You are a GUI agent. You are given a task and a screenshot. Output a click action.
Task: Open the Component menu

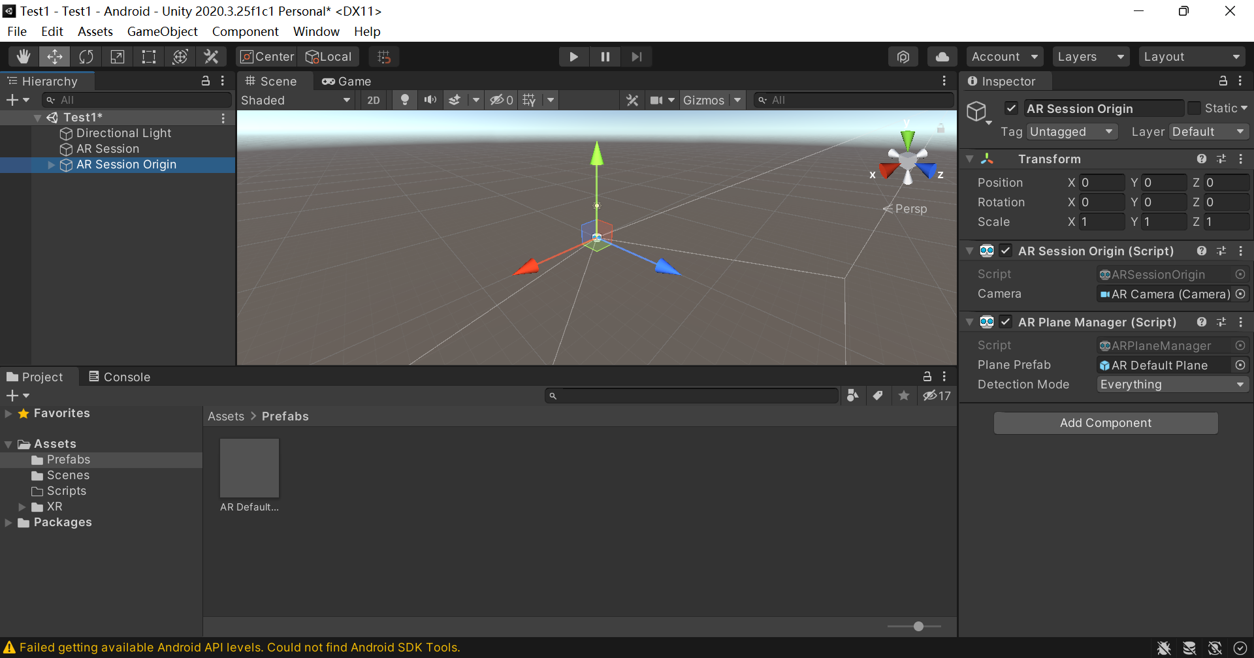click(245, 31)
